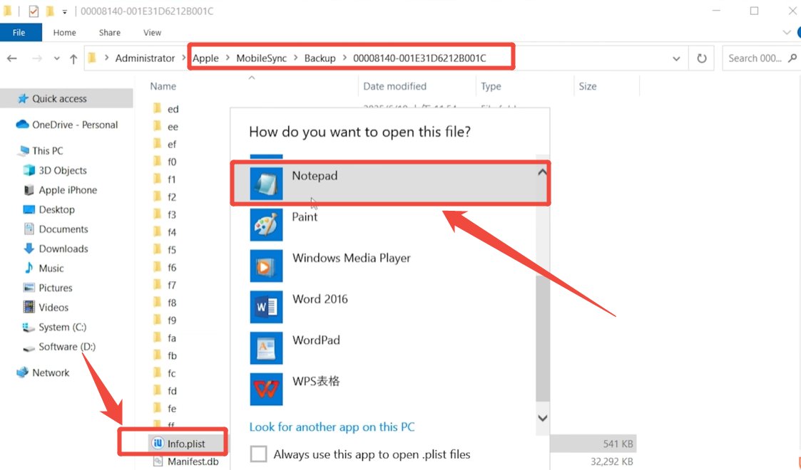Navigate to Administrator in breadcrumb
This screenshot has height=470, width=801.
(x=145, y=58)
